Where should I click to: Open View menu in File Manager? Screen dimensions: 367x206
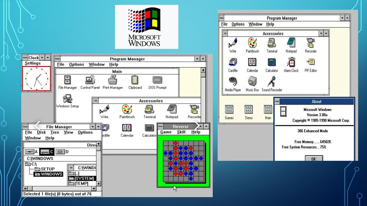(69, 132)
